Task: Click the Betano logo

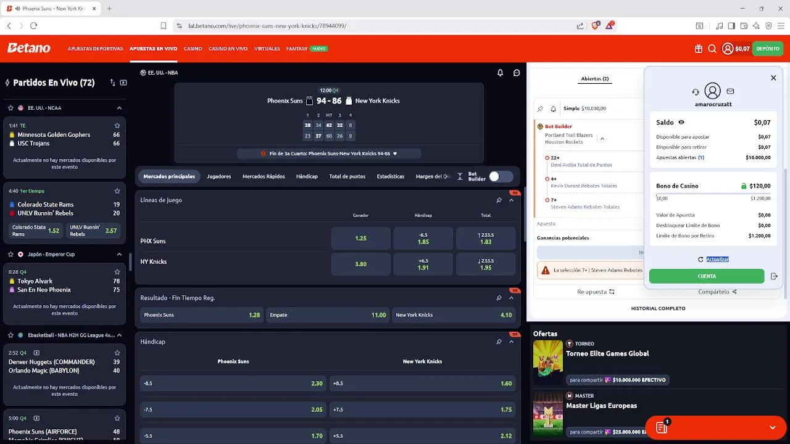Action: coord(29,48)
